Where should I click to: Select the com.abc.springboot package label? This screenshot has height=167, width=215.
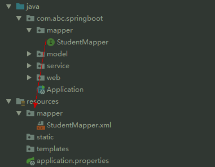coord(70,19)
